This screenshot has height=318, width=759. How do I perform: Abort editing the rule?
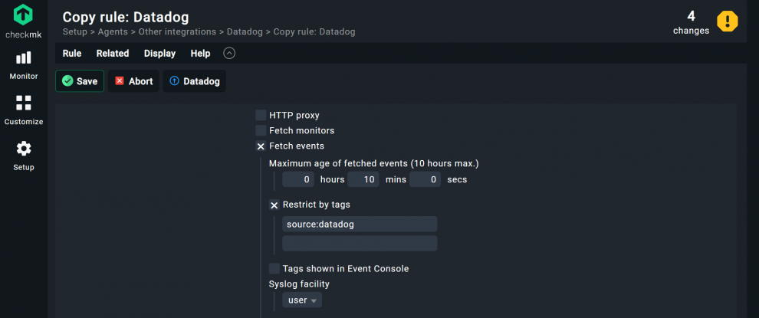133,81
